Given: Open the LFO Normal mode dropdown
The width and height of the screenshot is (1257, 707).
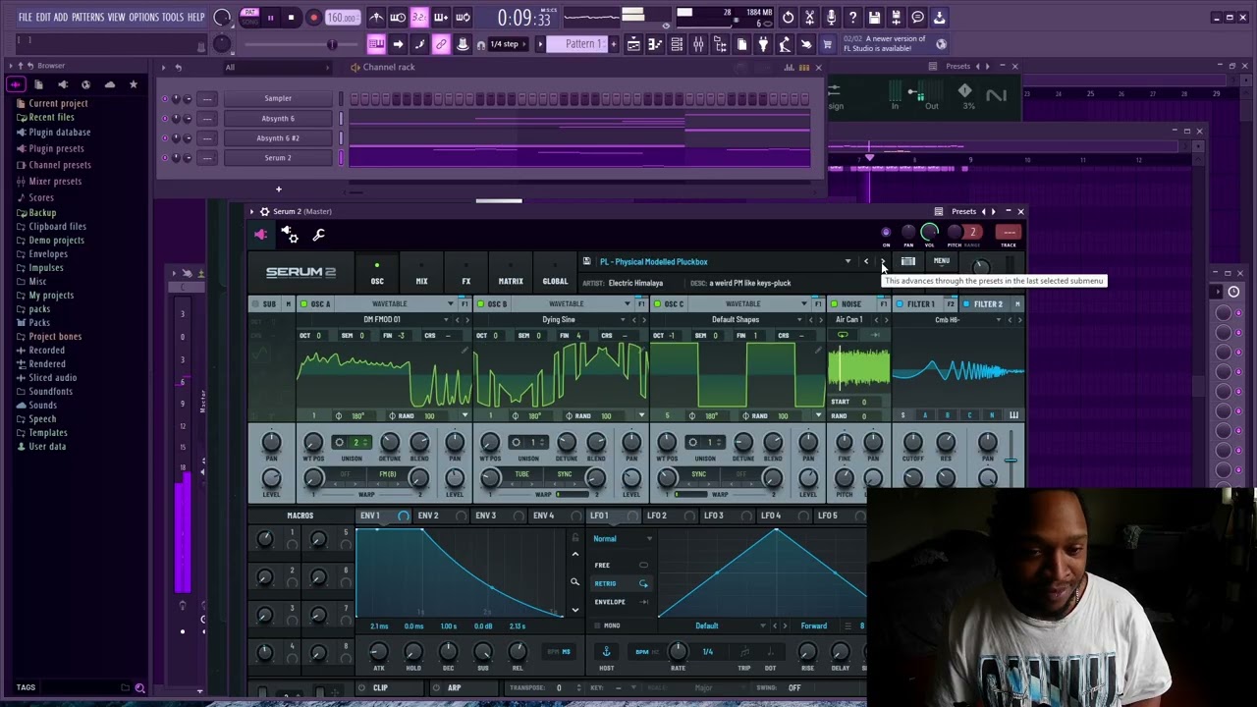Looking at the screenshot, I should point(622,539).
